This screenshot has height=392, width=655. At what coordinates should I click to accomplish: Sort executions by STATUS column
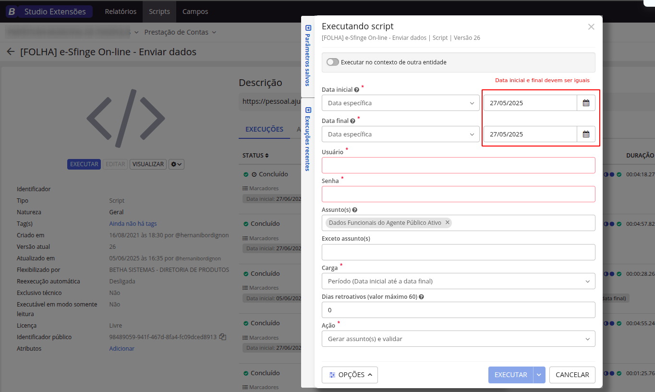point(255,156)
